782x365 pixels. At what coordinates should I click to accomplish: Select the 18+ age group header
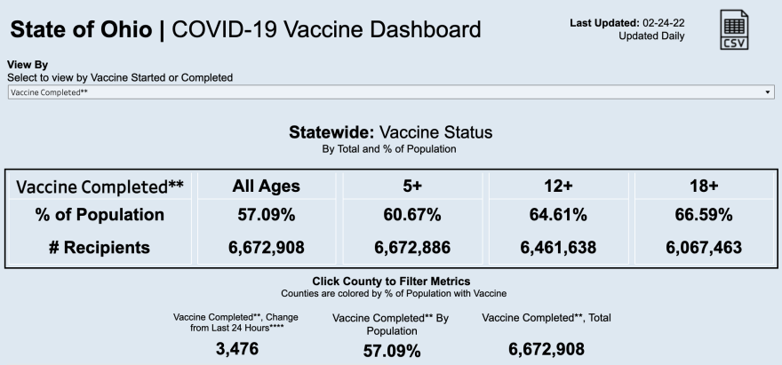(704, 186)
